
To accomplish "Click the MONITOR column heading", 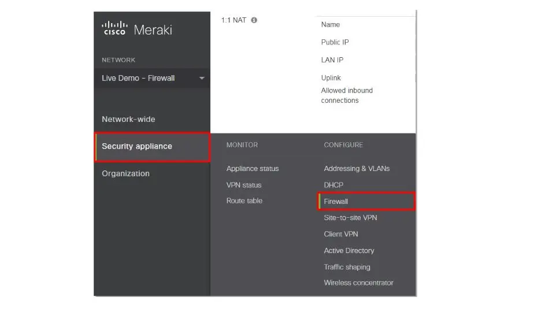I will click(242, 145).
